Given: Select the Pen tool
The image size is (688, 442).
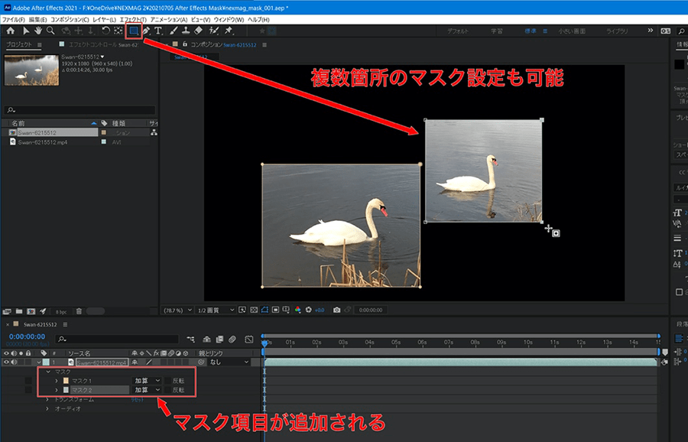Looking at the screenshot, I should (145, 31).
